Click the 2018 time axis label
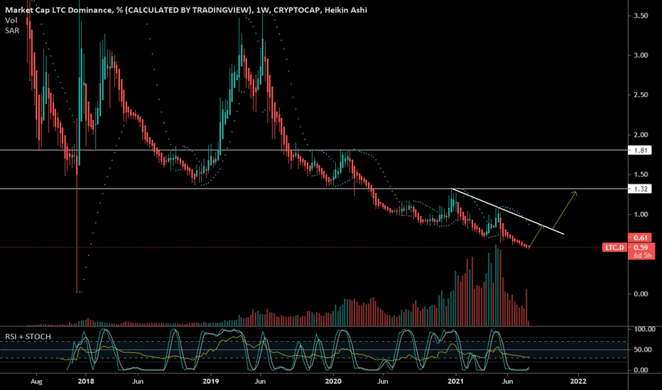This screenshot has width=662, height=390. pos(86,381)
